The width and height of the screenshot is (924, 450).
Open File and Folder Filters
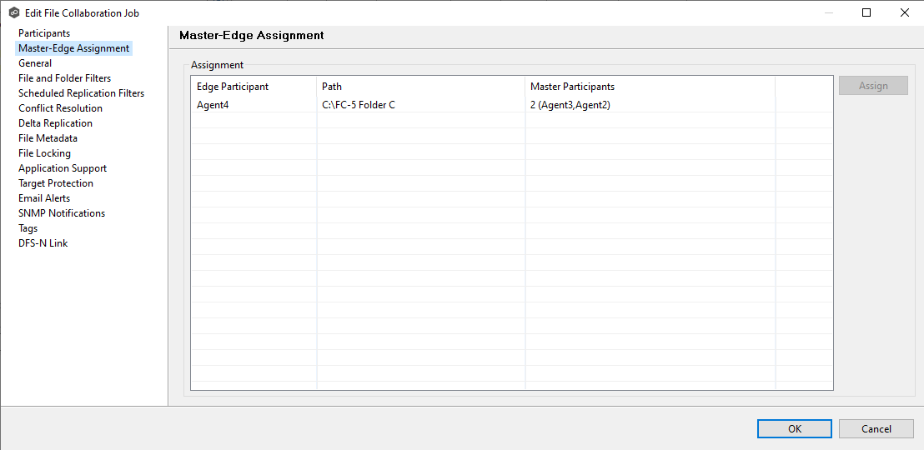pos(64,78)
